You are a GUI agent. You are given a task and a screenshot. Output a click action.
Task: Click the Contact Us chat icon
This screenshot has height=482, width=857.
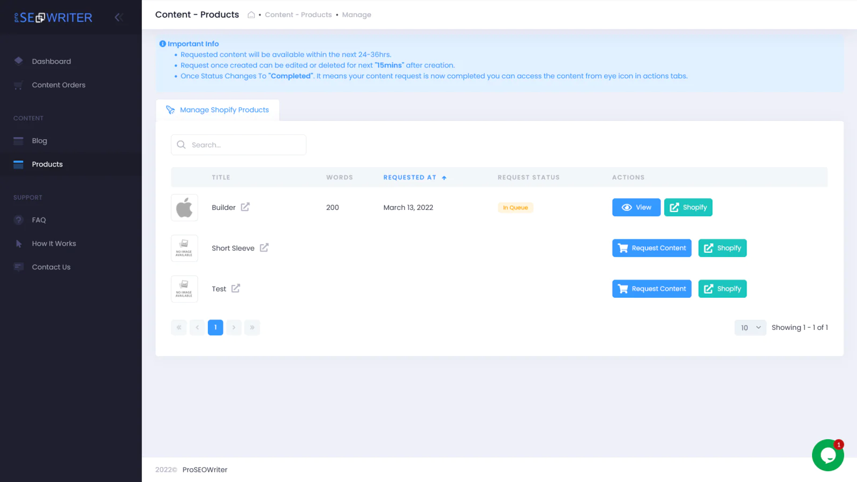coord(19,267)
